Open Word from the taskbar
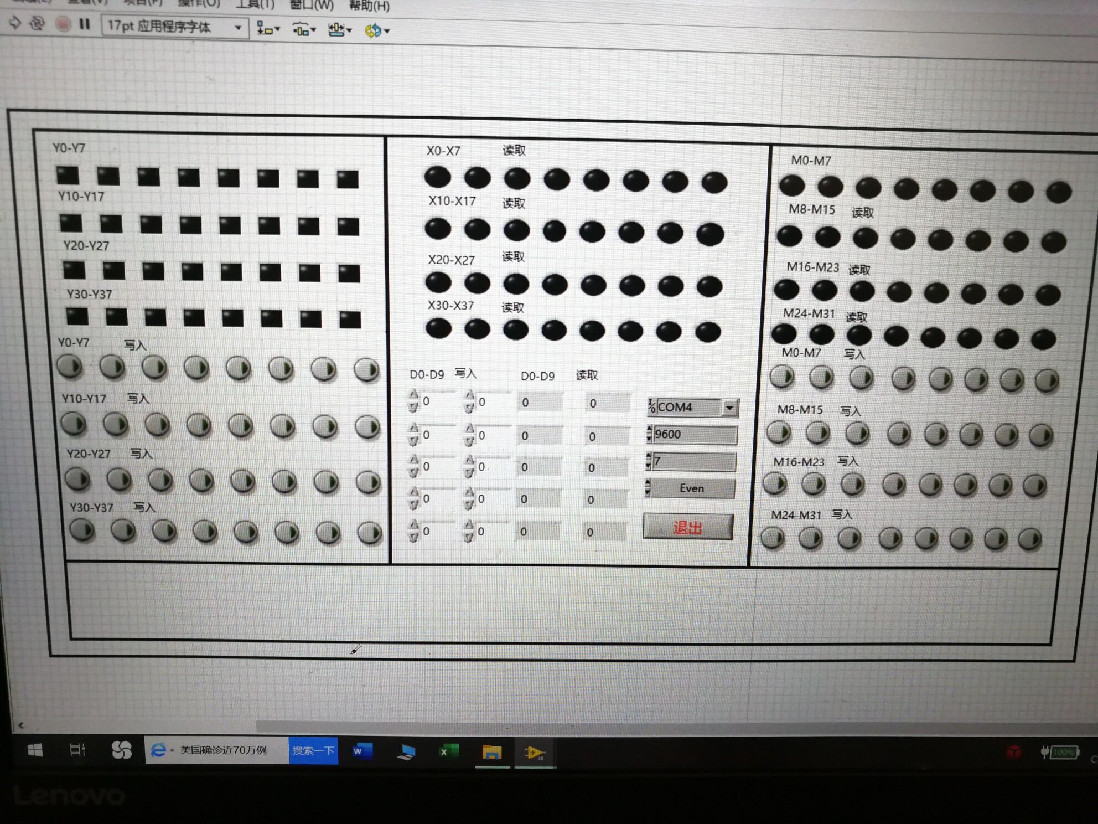 (x=362, y=751)
